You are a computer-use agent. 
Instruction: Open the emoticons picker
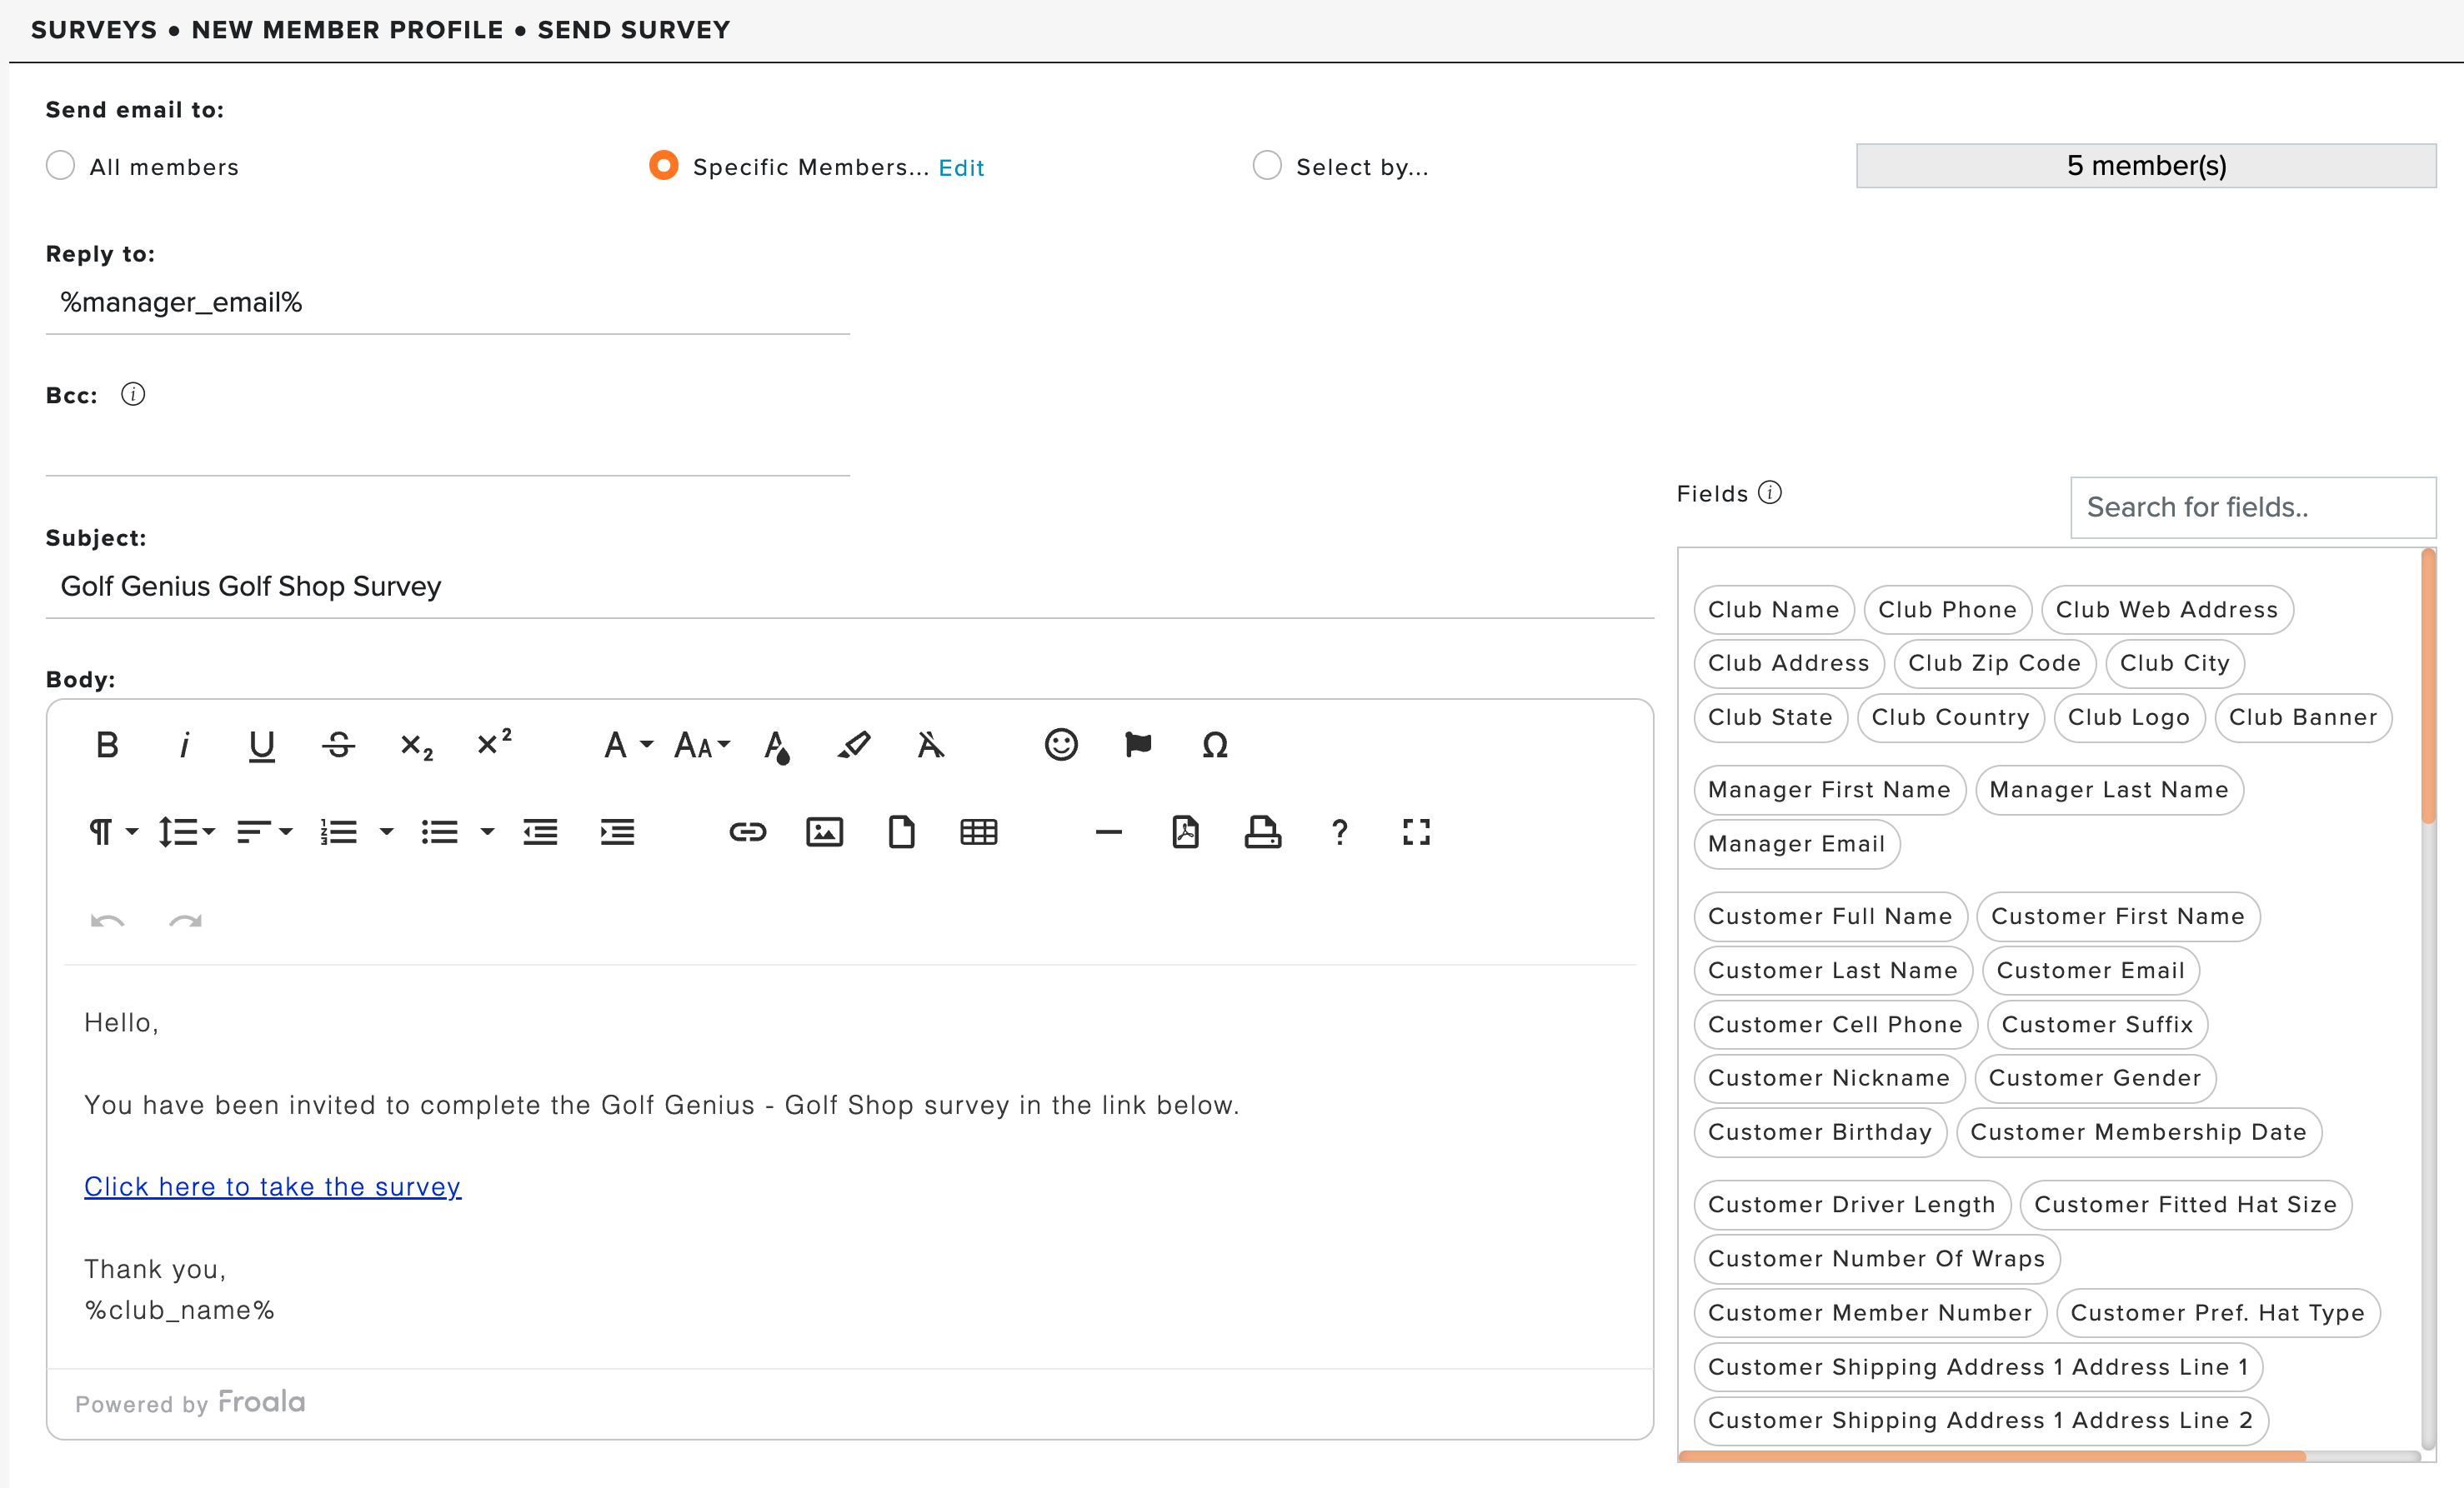tap(1061, 746)
